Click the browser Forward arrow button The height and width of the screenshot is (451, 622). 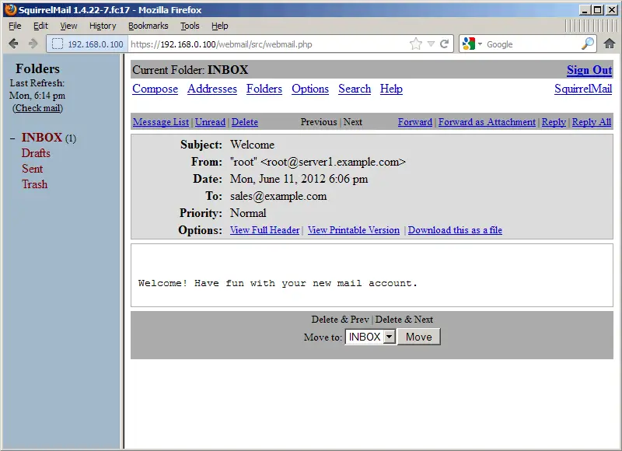[33, 44]
